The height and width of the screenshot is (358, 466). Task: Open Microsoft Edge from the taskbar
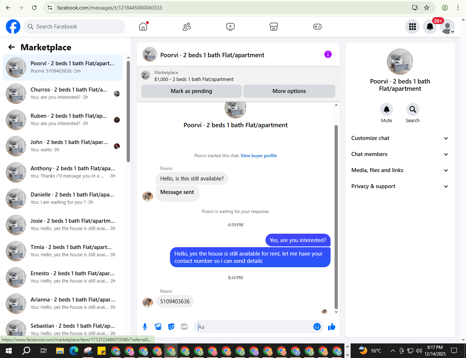tap(74, 351)
